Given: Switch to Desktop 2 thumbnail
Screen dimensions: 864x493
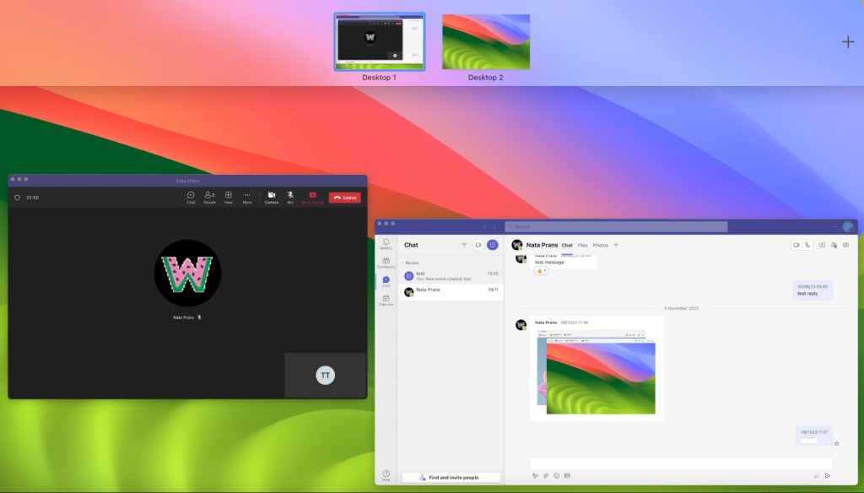Looking at the screenshot, I should tap(486, 42).
